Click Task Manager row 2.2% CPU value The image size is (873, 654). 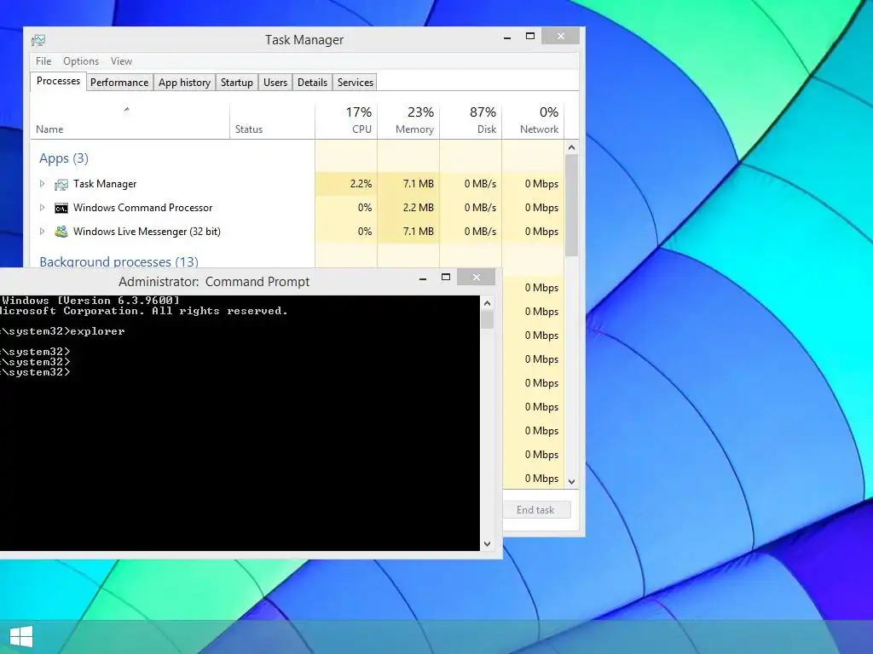tap(346, 184)
